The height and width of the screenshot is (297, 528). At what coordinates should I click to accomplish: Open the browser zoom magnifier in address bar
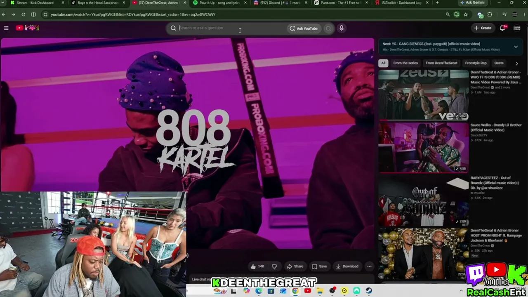[448, 14]
